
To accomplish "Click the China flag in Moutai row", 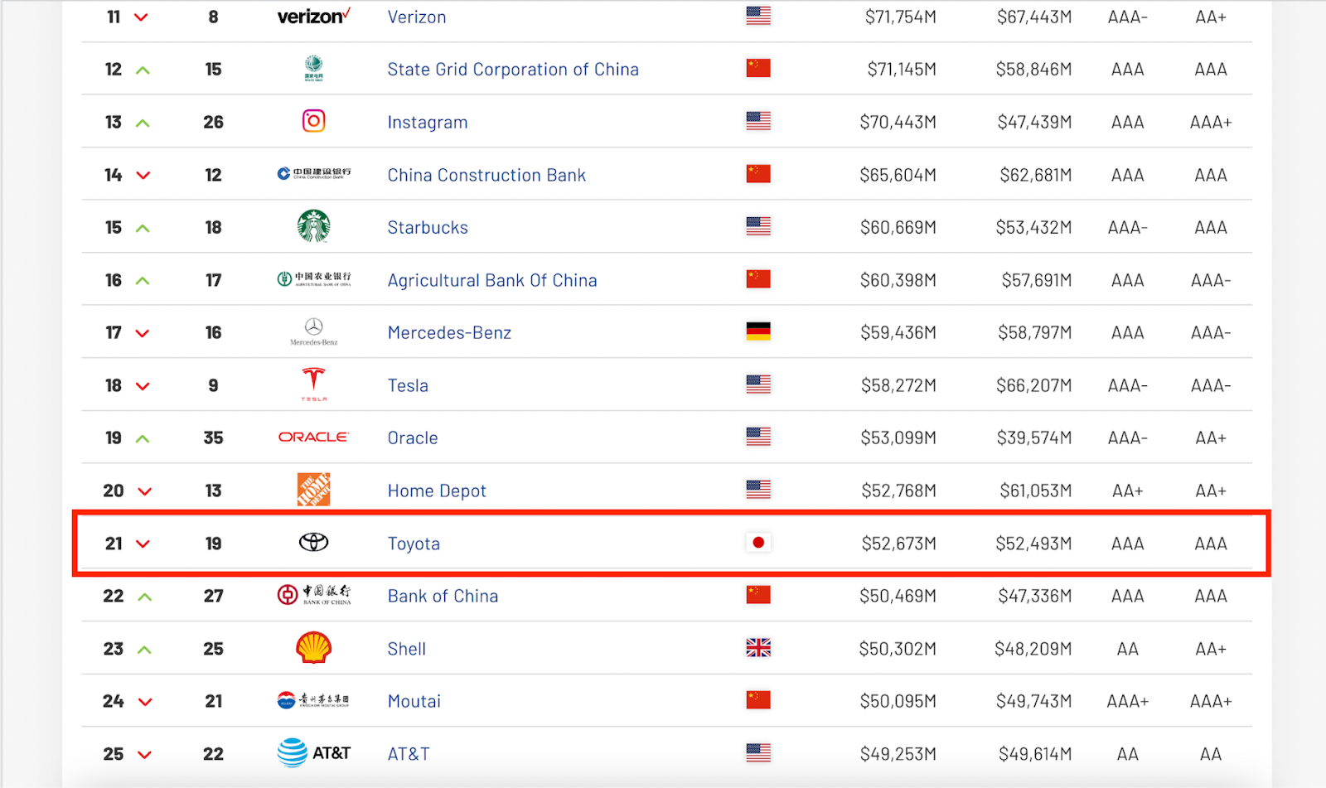I will click(x=758, y=700).
